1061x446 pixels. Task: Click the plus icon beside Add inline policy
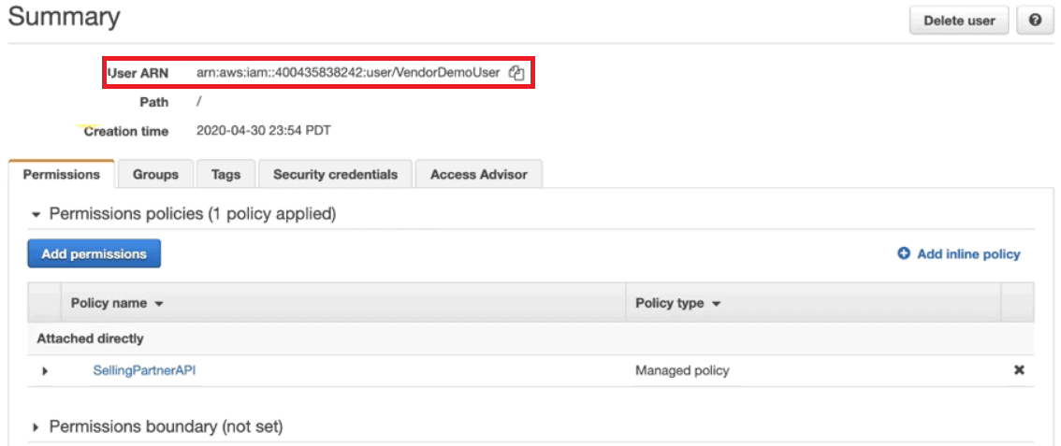coord(903,254)
